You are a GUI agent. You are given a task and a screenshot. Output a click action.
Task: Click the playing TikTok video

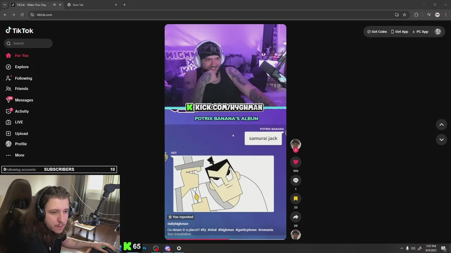[x=225, y=132]
